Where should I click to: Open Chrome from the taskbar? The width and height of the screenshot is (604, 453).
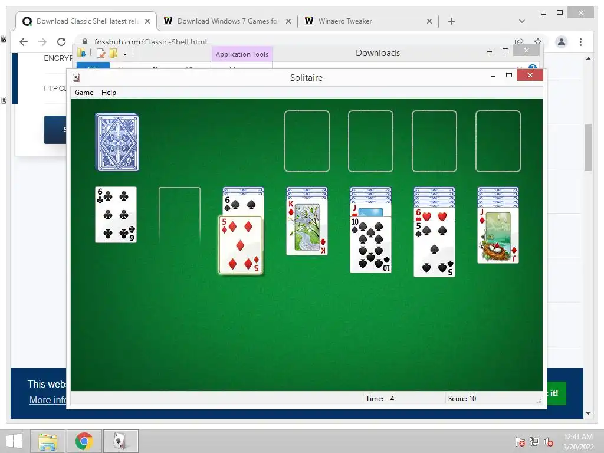(84, 441)
